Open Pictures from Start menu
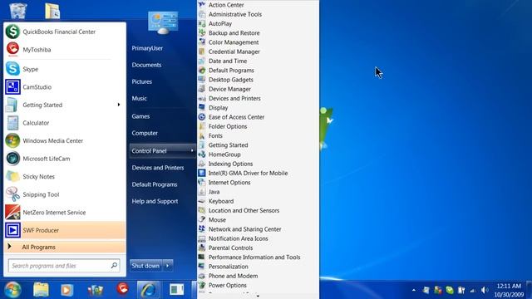Screen dimensions: 532x299 (142, 81)
